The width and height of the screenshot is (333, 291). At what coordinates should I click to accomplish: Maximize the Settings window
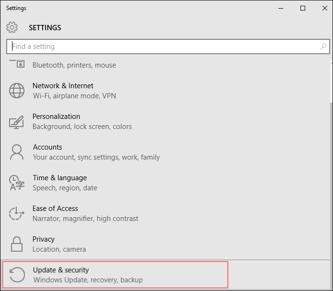point(303,8)
